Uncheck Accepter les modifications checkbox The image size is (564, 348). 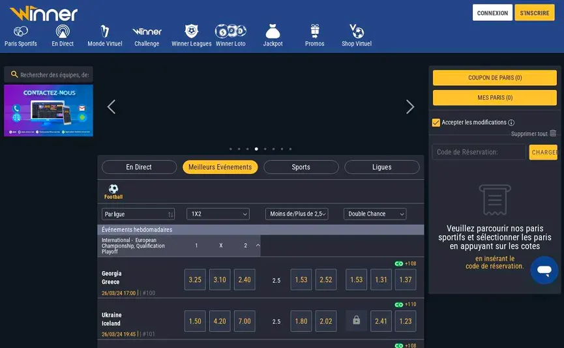436,123
